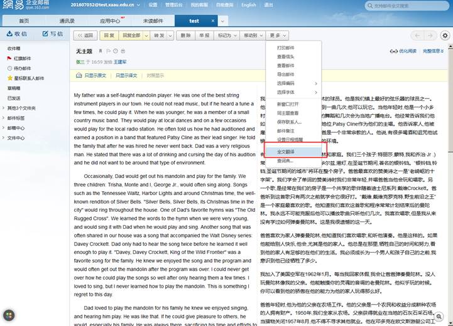Open the dropdown arrow next to 转发
This screenshot has height=326, width=453.
coord(170,36)
